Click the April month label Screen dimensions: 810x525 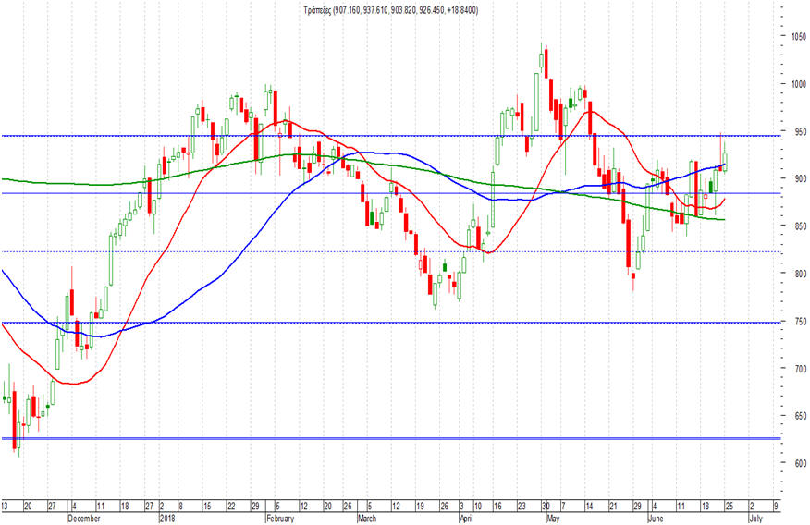[466, 519]
